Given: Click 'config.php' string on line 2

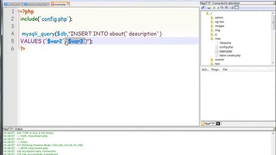Looking at the screenshot, I should click(x=54, y=19).
